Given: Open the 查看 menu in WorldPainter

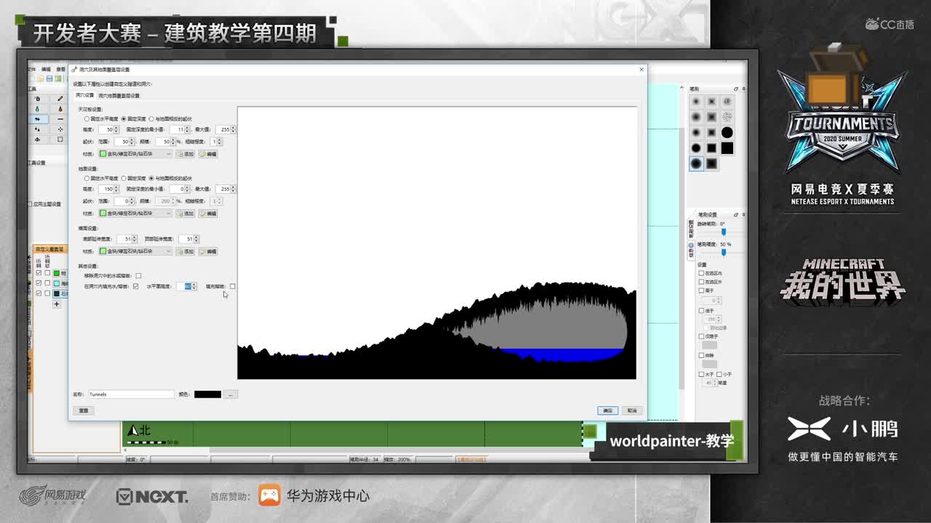Looking at the screenshot, I should click(x=61, y=70).
